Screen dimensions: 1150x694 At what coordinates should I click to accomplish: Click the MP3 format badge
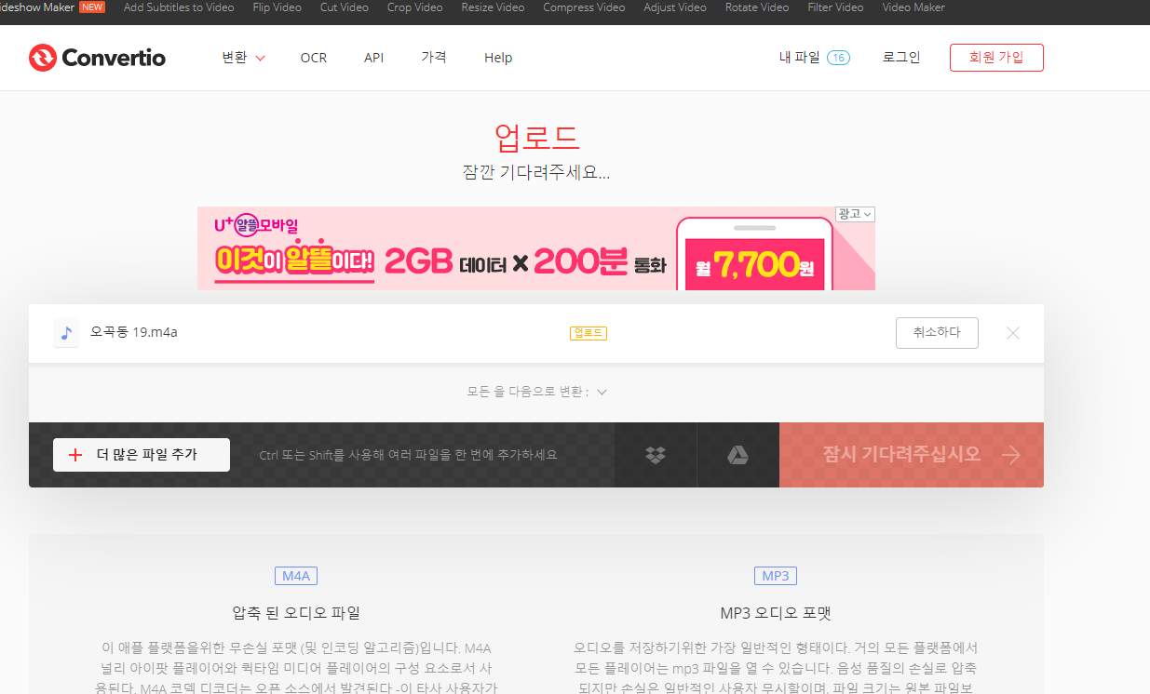click(x=776, y=576)
